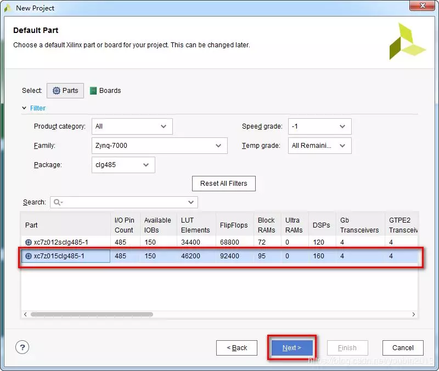Click the chip icon beside xc7z015clg485-1
Screen dimensions: 439x371
[29, 256]
